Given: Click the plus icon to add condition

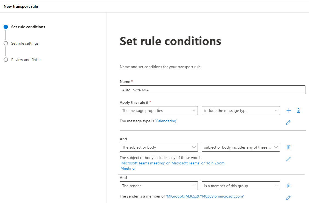Looking at the screenshot, I should click(x=289, y=111).
